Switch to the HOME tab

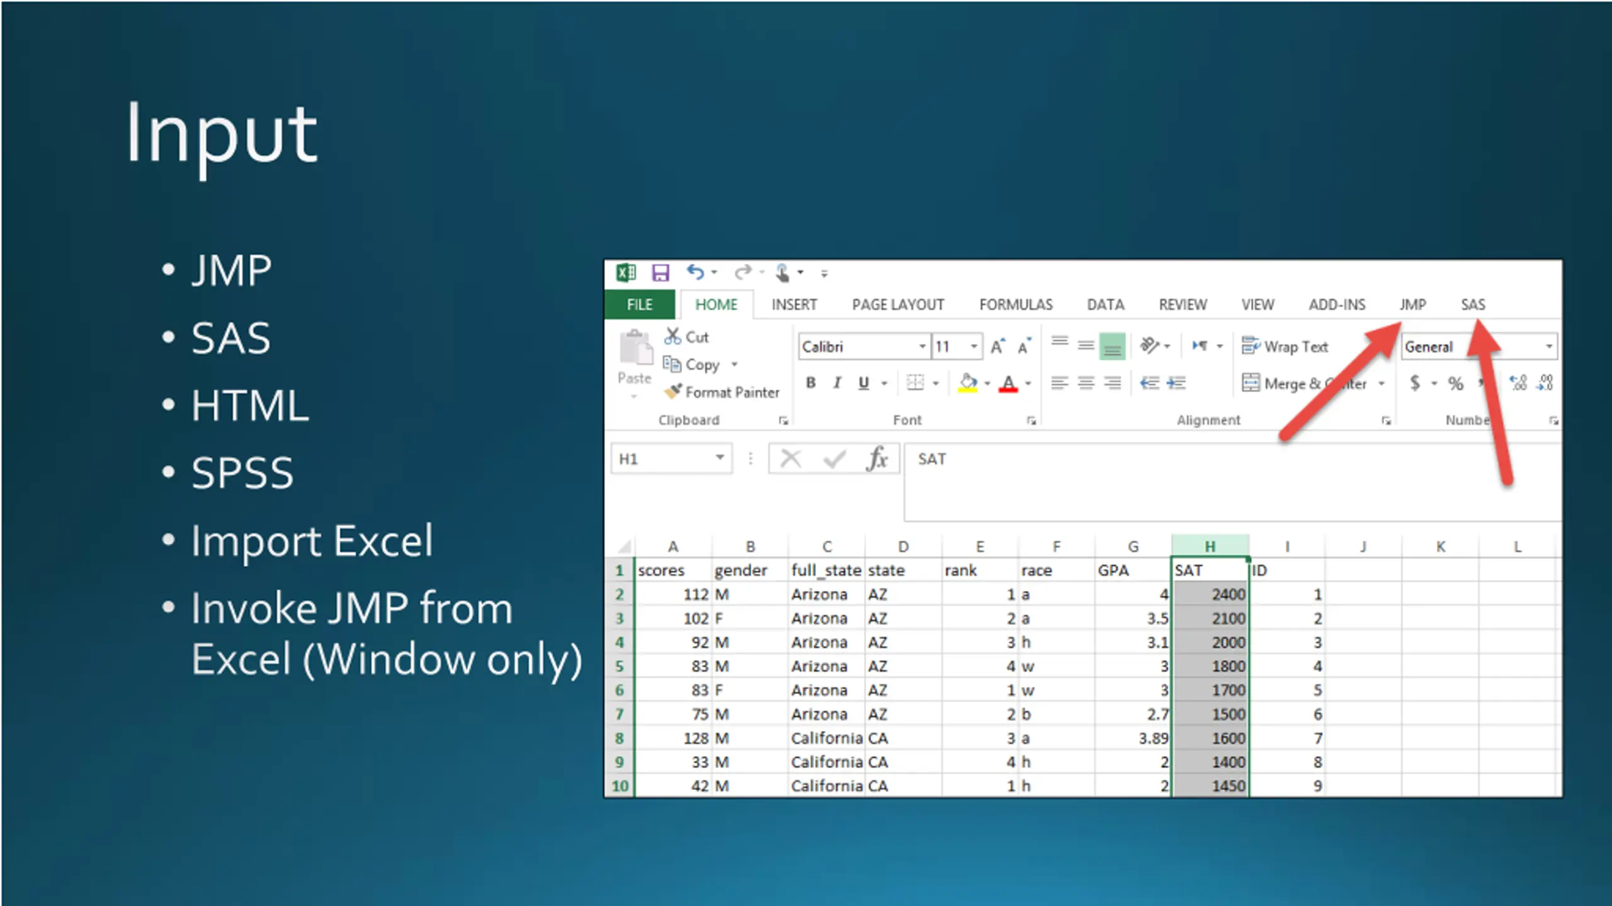(x=716, y=305)
